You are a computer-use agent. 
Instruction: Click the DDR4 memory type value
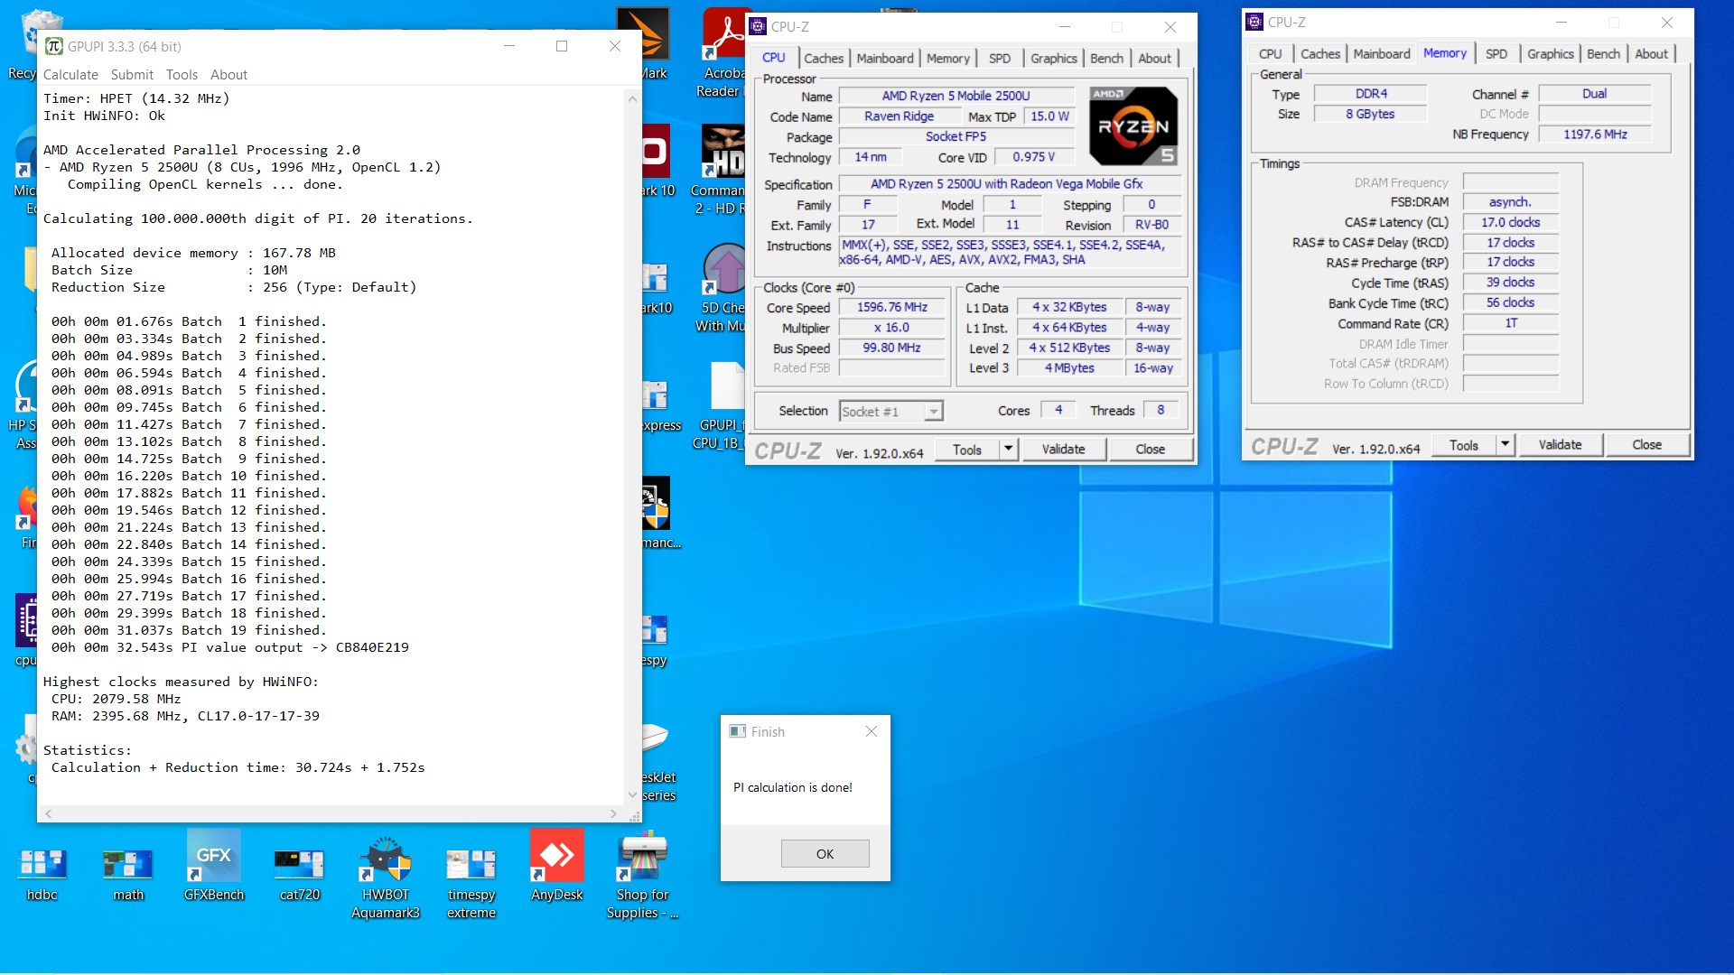[1371, 93]
